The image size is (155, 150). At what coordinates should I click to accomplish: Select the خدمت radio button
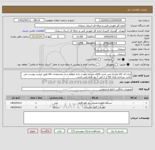113,60
